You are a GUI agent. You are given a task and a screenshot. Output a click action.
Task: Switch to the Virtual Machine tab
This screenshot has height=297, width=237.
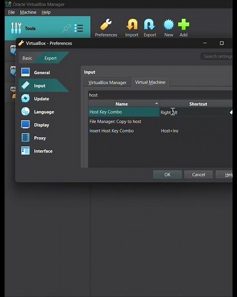[x=150, y=82]
